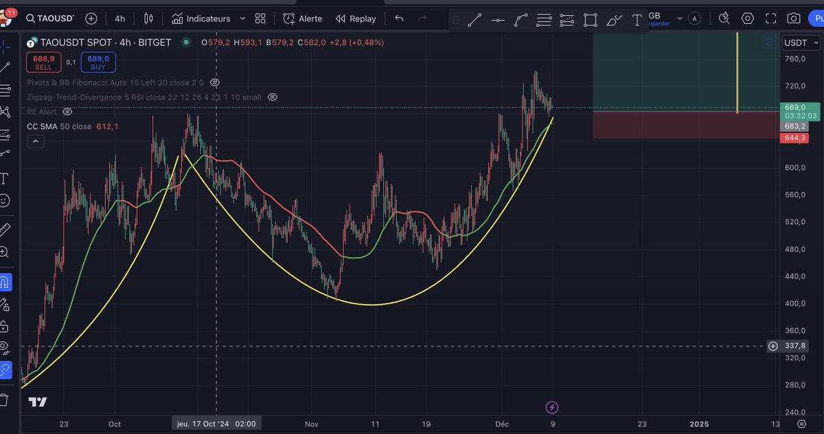Click the plus icon beside 337,8 price
824x434 pixels.
tap(772, 346)
